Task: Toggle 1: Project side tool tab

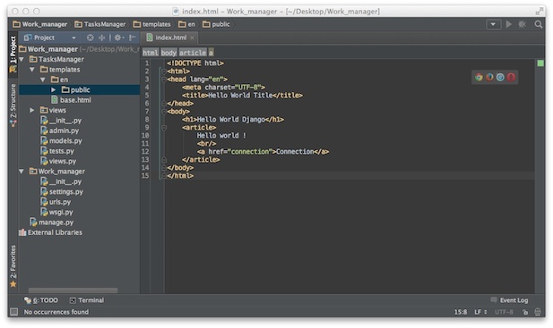Action: [13, 54]
